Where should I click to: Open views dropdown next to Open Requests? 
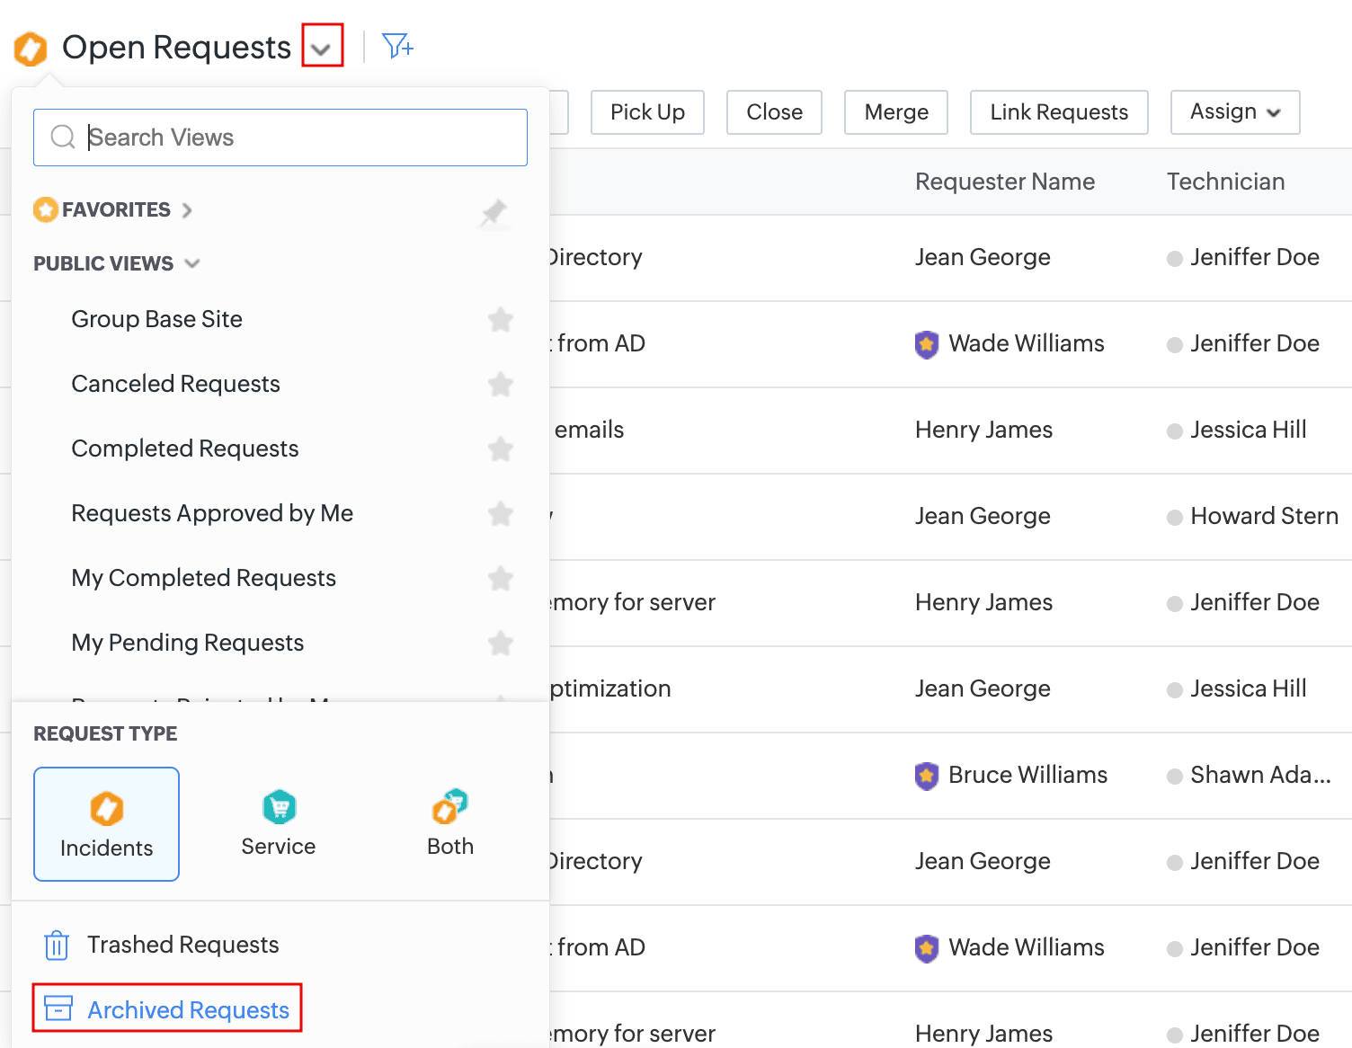point(322,47)
